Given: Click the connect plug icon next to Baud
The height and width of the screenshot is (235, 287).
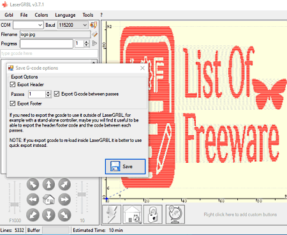Looking at the screenshot, I should click(x=94, y=25).
